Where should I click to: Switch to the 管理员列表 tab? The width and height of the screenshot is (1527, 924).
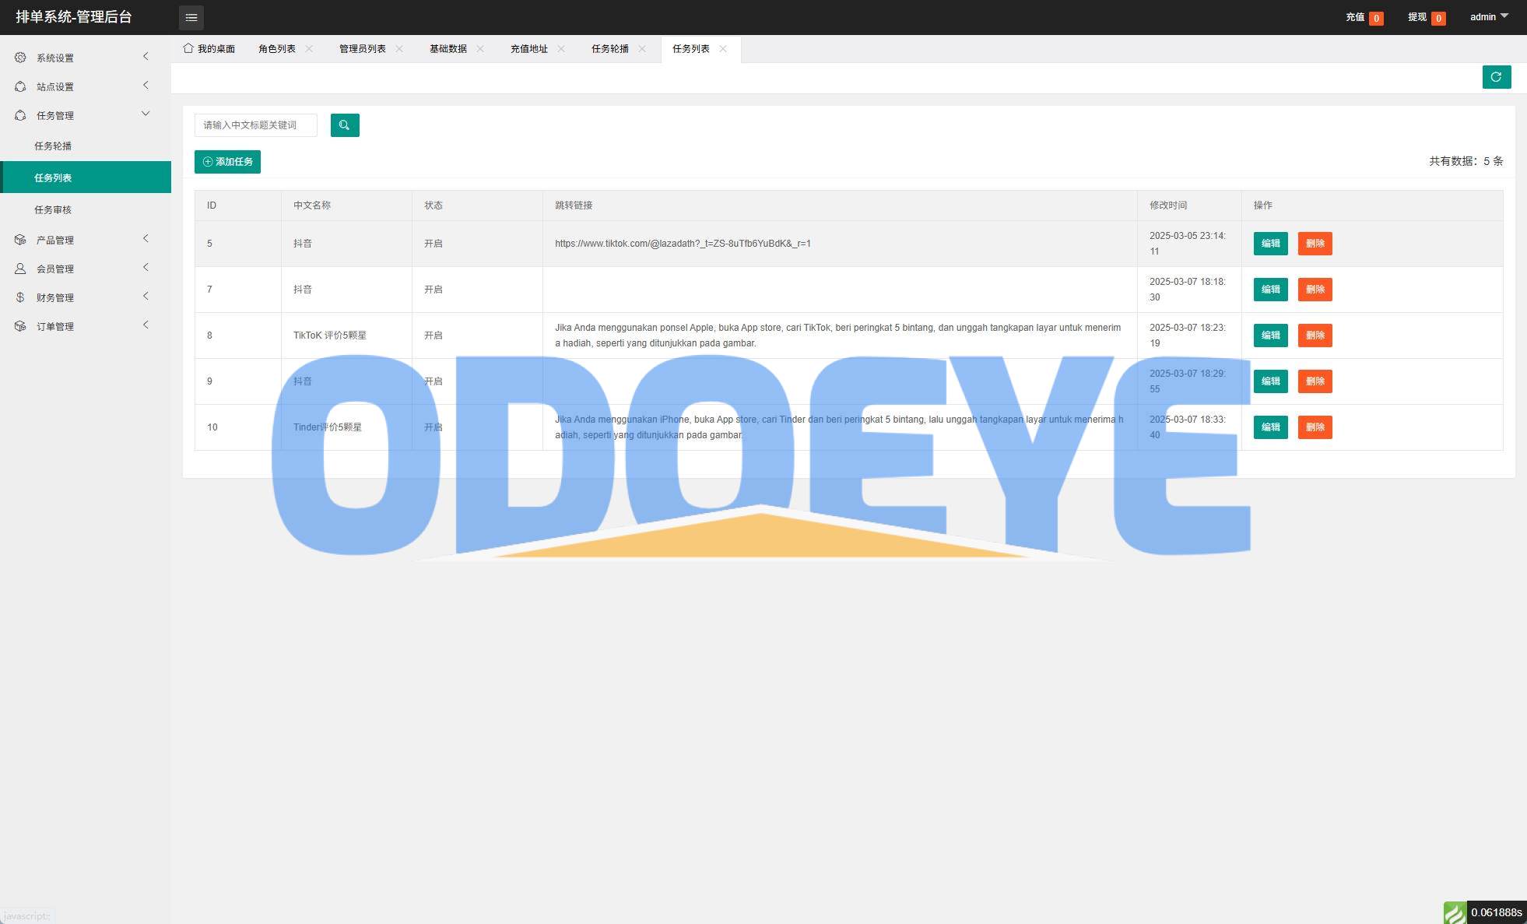coord(362,49)
